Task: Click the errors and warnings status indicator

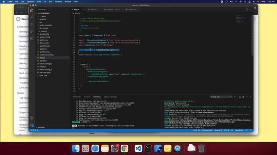Action: (34, 130)
